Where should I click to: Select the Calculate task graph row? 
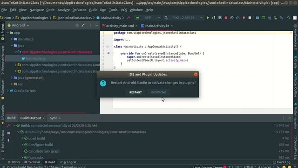[44, 151]
